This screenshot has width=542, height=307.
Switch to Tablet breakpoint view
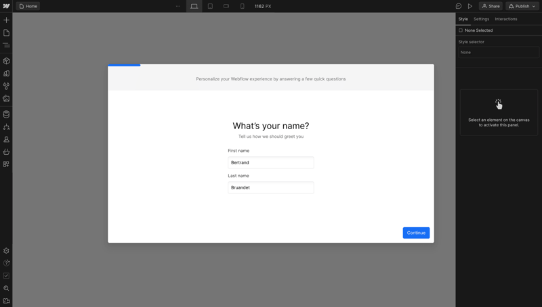tap(210, 6)
